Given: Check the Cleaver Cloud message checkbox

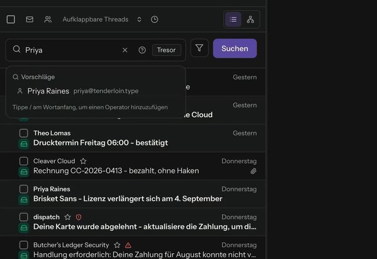Looking at the screenshot, I should pos(24,161).
